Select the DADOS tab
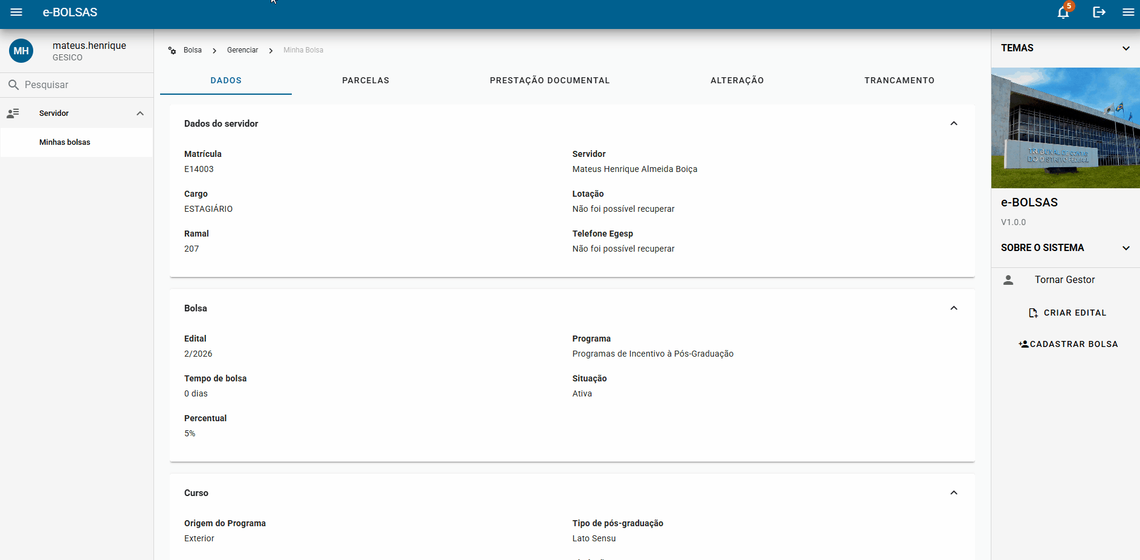1140x560 pixels. (x=226, y=81)
